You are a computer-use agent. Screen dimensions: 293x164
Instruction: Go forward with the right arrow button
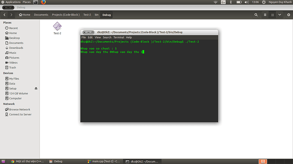coord(11,15)
